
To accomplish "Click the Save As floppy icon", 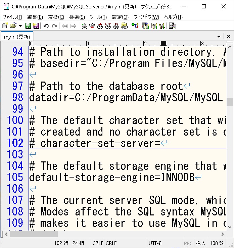I will click(x=36, y=26).
